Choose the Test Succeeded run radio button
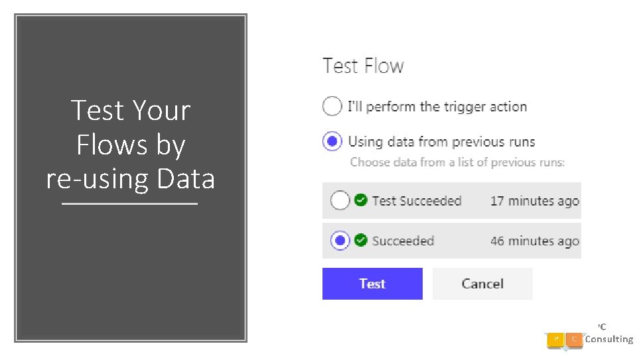Image resolution: width=637 pixels, height=358 pixels. (x=340, y=200)
